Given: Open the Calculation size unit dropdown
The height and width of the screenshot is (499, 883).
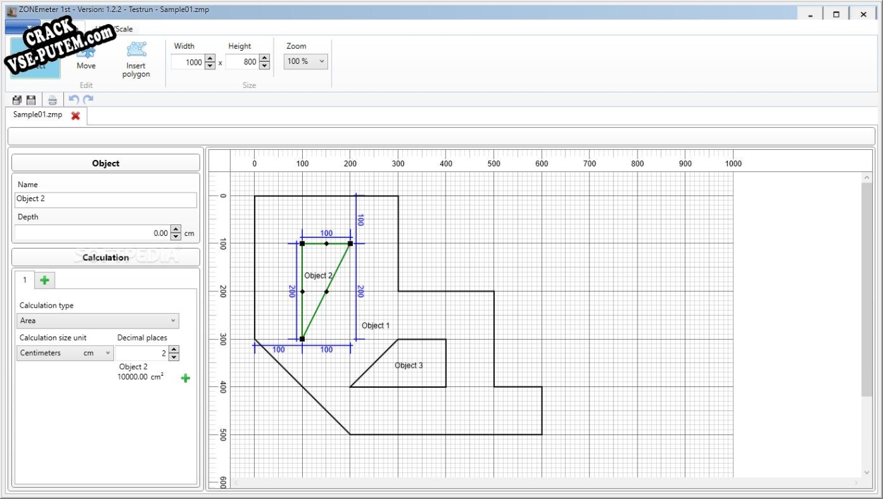Looking at the screenshot, I should [65, 353].
